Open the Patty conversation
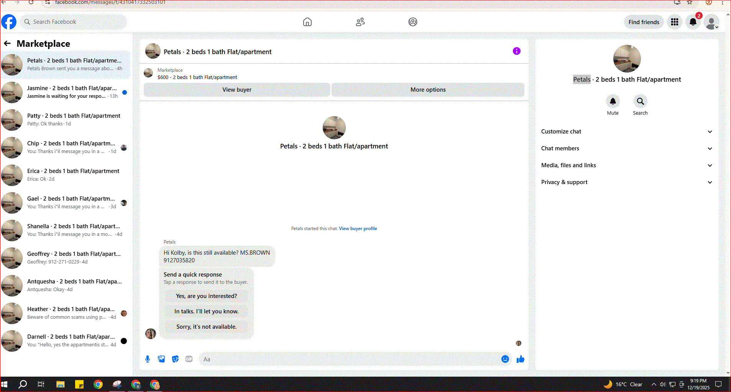Screen dimensions: 731x392 tap(65, 120)
